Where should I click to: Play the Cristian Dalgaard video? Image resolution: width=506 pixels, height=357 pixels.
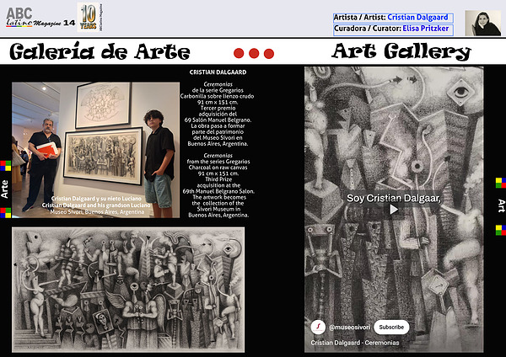coord(393,209)
